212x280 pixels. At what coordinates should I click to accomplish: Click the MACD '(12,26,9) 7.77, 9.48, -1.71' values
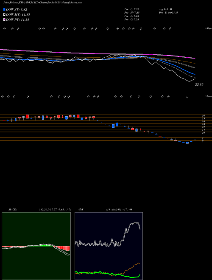[55, 210]
